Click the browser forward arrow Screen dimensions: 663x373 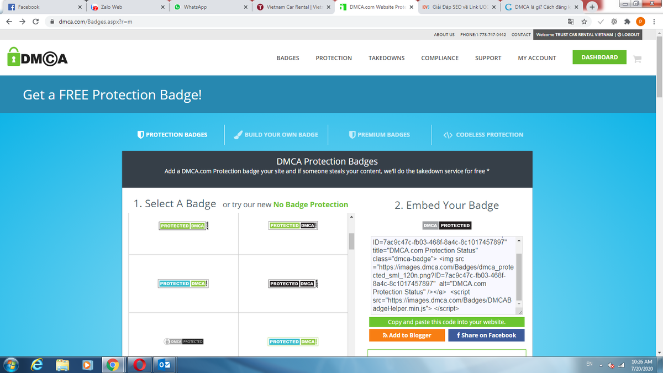[22, 22]
